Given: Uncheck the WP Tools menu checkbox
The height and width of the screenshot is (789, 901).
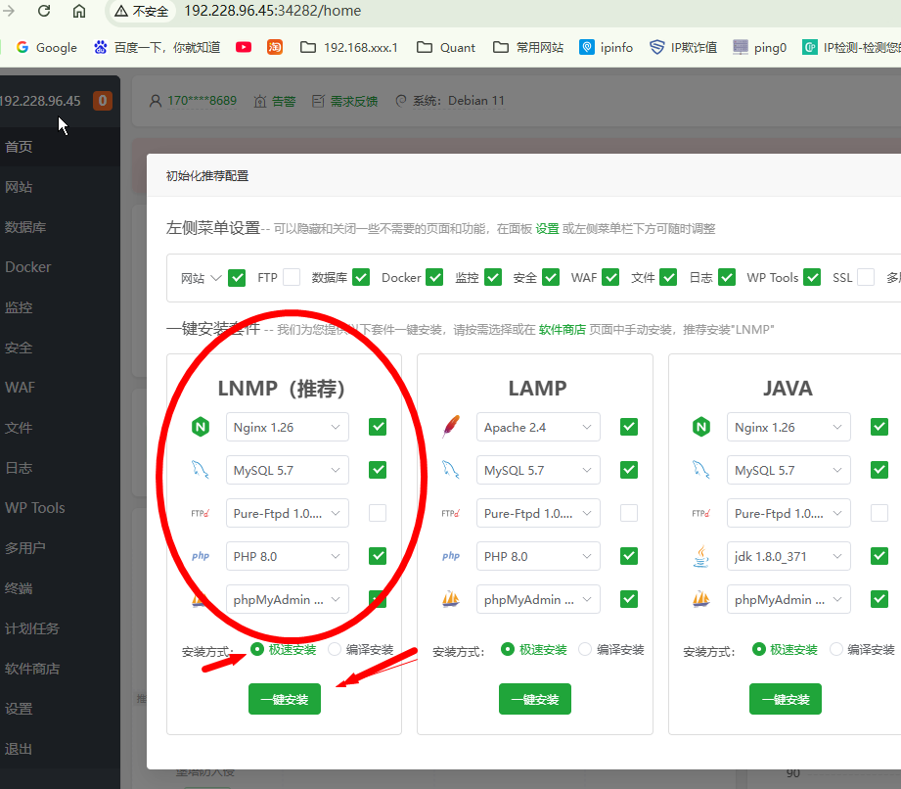Looking at the screenshot, I should tap(812, 277).
